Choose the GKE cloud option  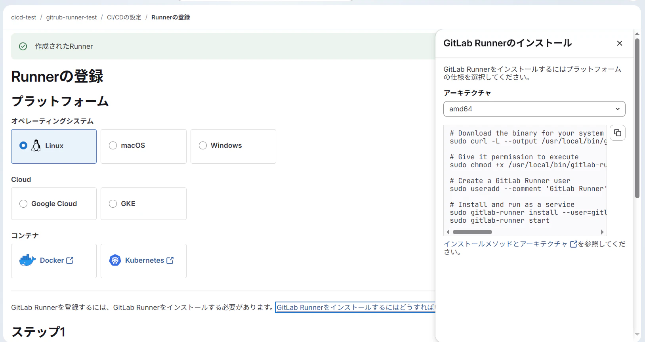click(x=143, y=204)
